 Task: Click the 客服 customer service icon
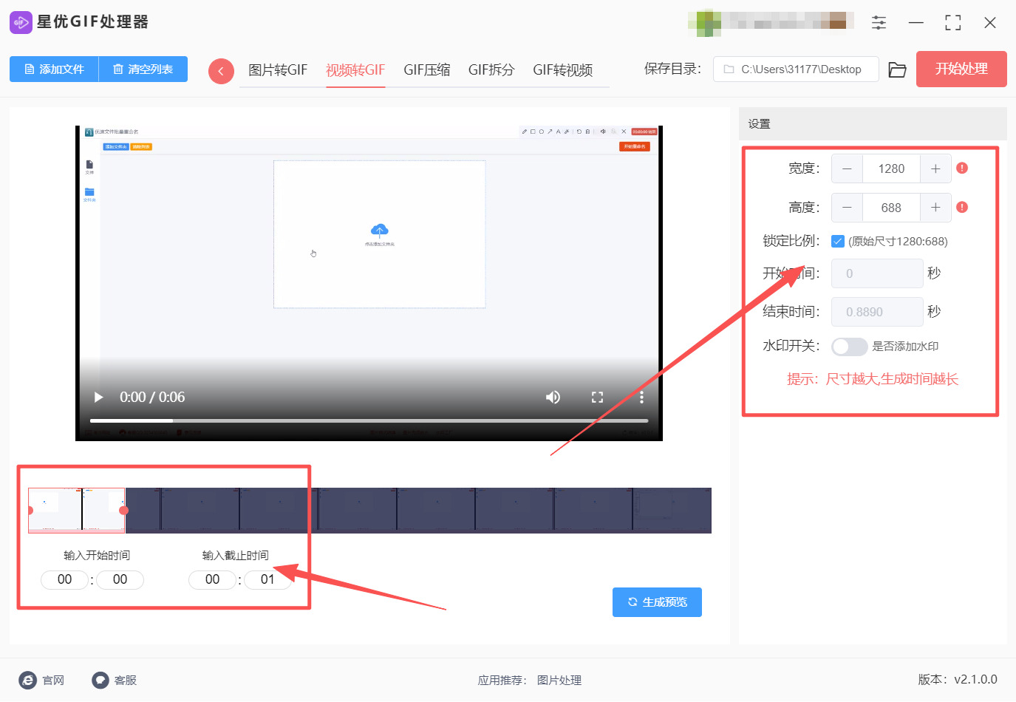[x=100, y=680]
